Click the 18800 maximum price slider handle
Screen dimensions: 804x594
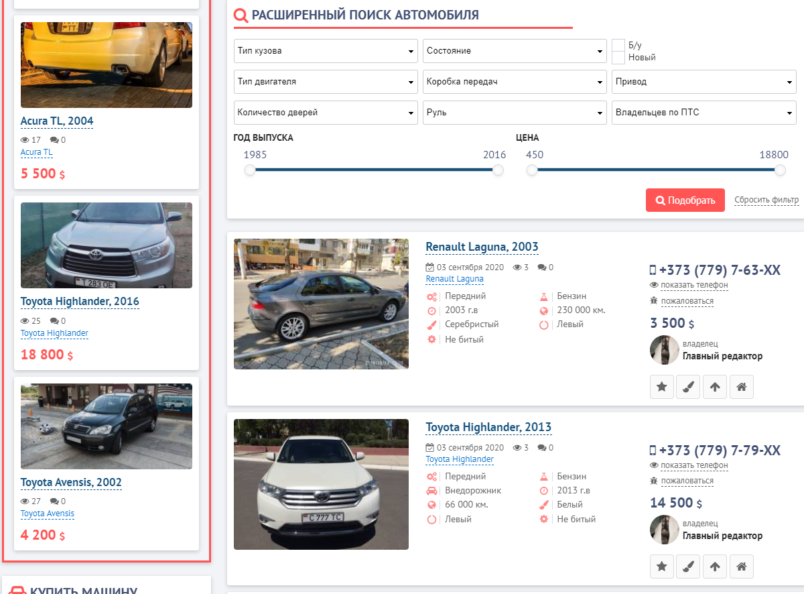pos(780,170)
